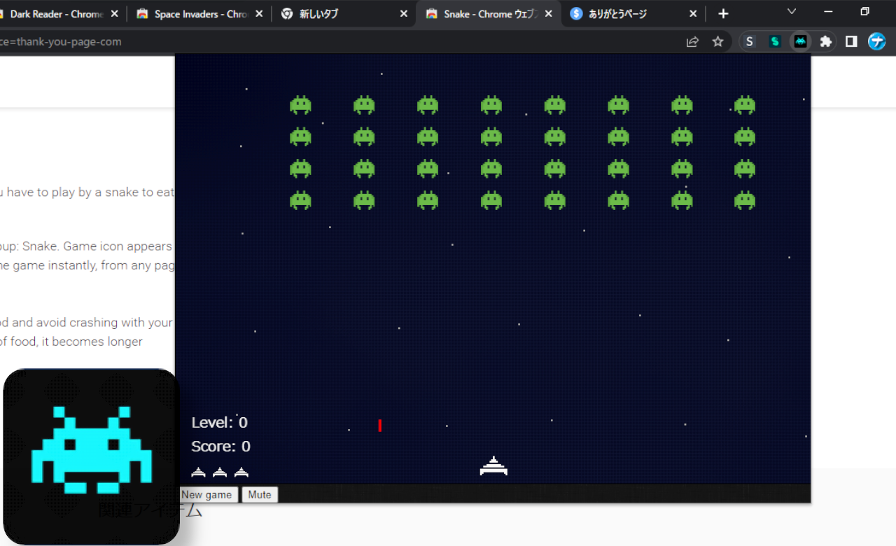Start a new game with New game button

point(206,495)
